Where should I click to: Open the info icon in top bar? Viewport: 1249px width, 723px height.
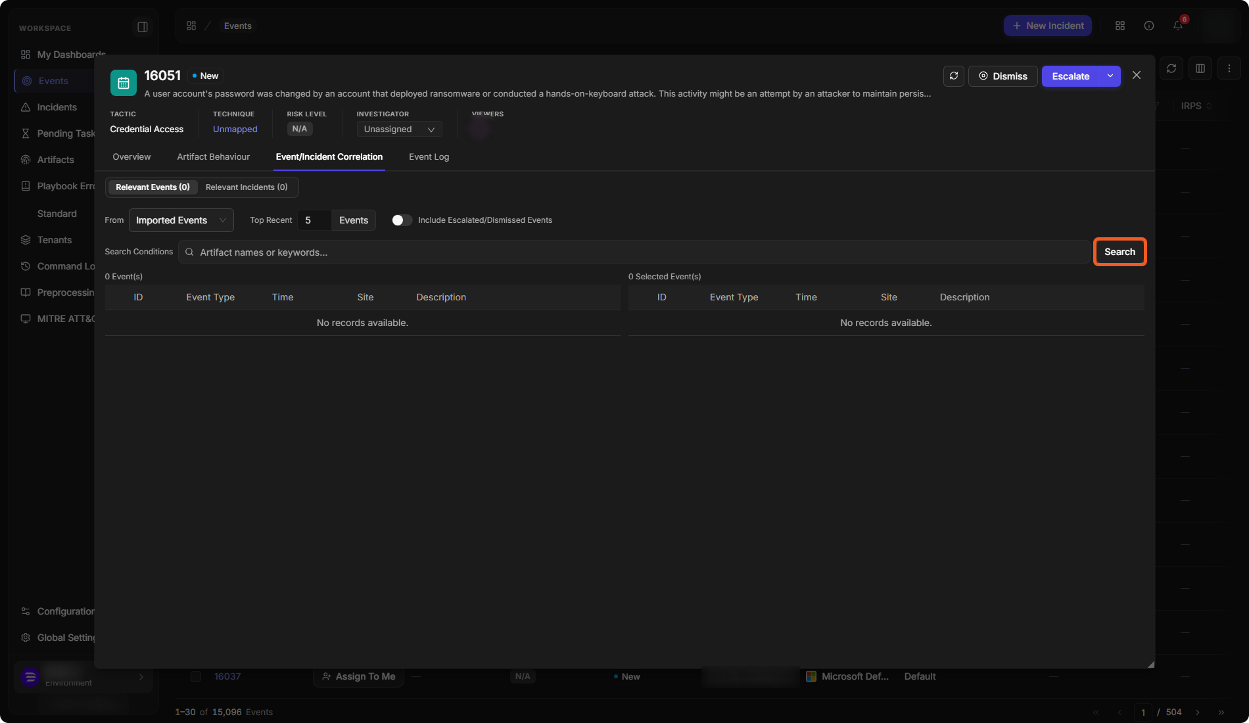pos(1149,26)
